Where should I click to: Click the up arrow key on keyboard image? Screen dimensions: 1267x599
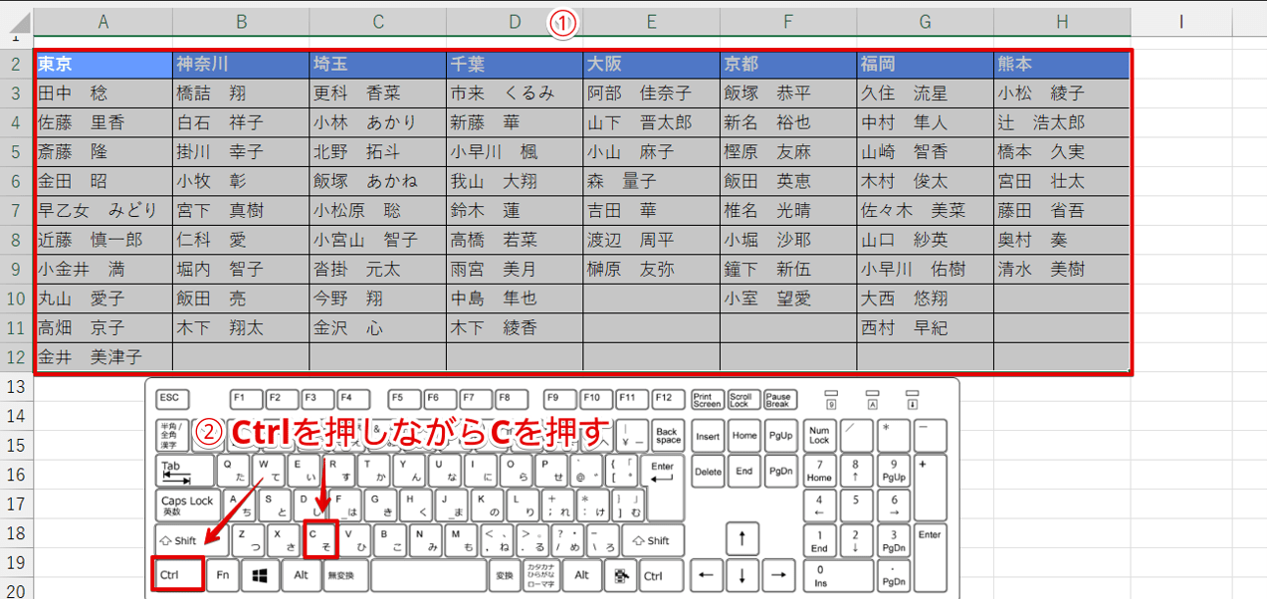click(741, 541)
